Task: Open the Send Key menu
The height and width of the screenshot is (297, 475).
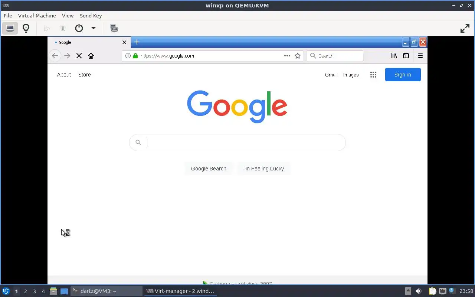Action: [x=91, y=16]
